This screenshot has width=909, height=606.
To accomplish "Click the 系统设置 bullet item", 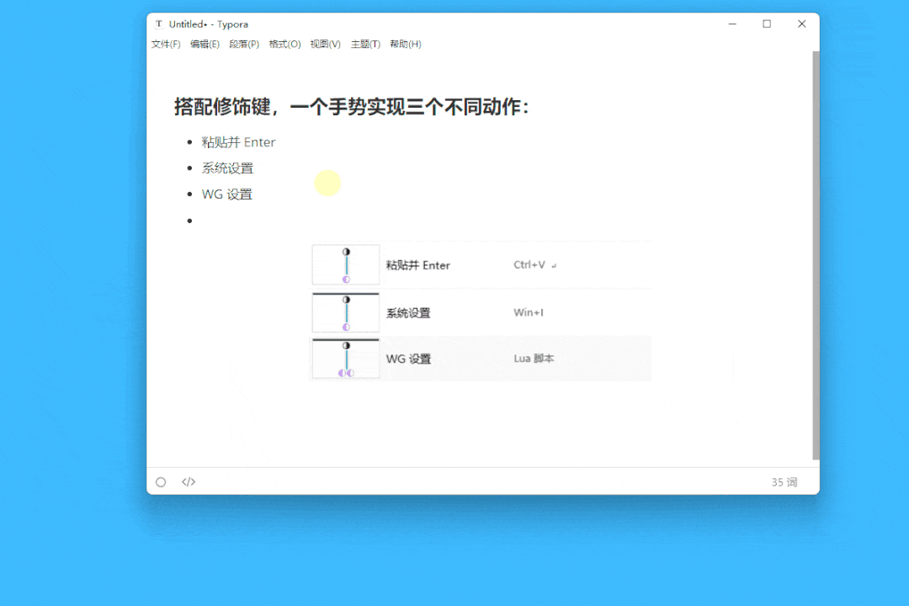I will tap(227, 168).
